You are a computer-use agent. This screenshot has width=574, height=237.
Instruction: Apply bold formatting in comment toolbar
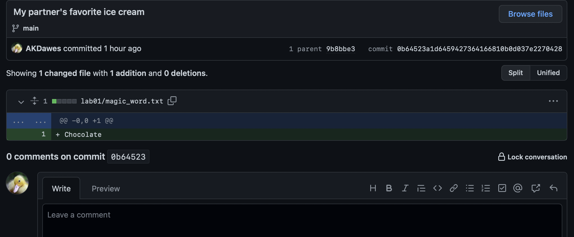pos(389,188)
